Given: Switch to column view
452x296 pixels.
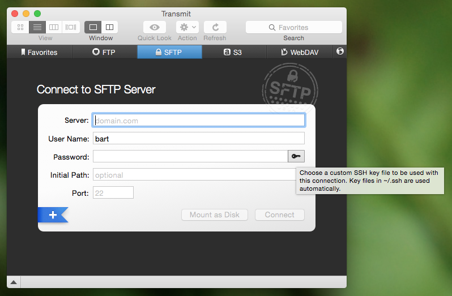Looking at the screenshot, I should click(54, 27).
